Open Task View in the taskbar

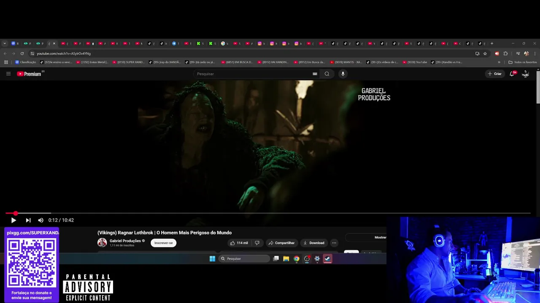pos(276,258)
